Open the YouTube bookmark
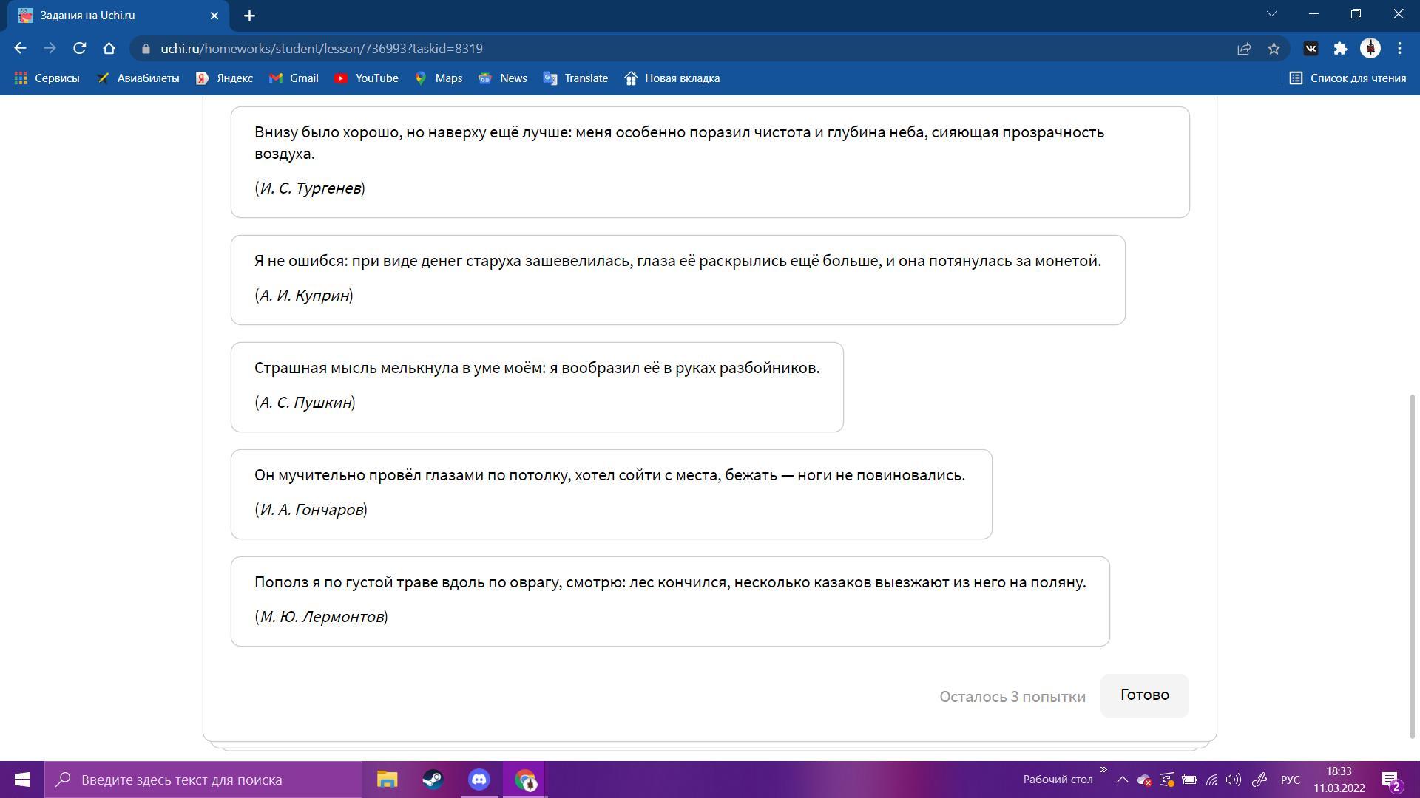Image resolution: width=1420 pixels, height=798 pixels. (367, 78)
